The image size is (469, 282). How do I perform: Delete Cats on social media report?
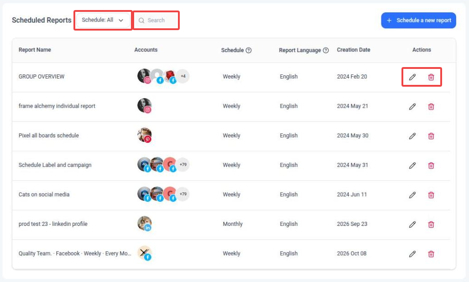click(431, 195)
